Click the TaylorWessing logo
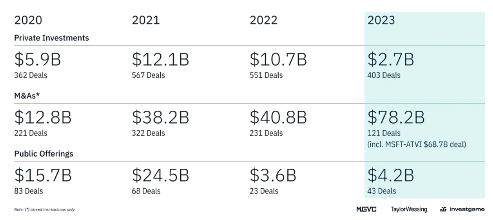 pos(409,209)
